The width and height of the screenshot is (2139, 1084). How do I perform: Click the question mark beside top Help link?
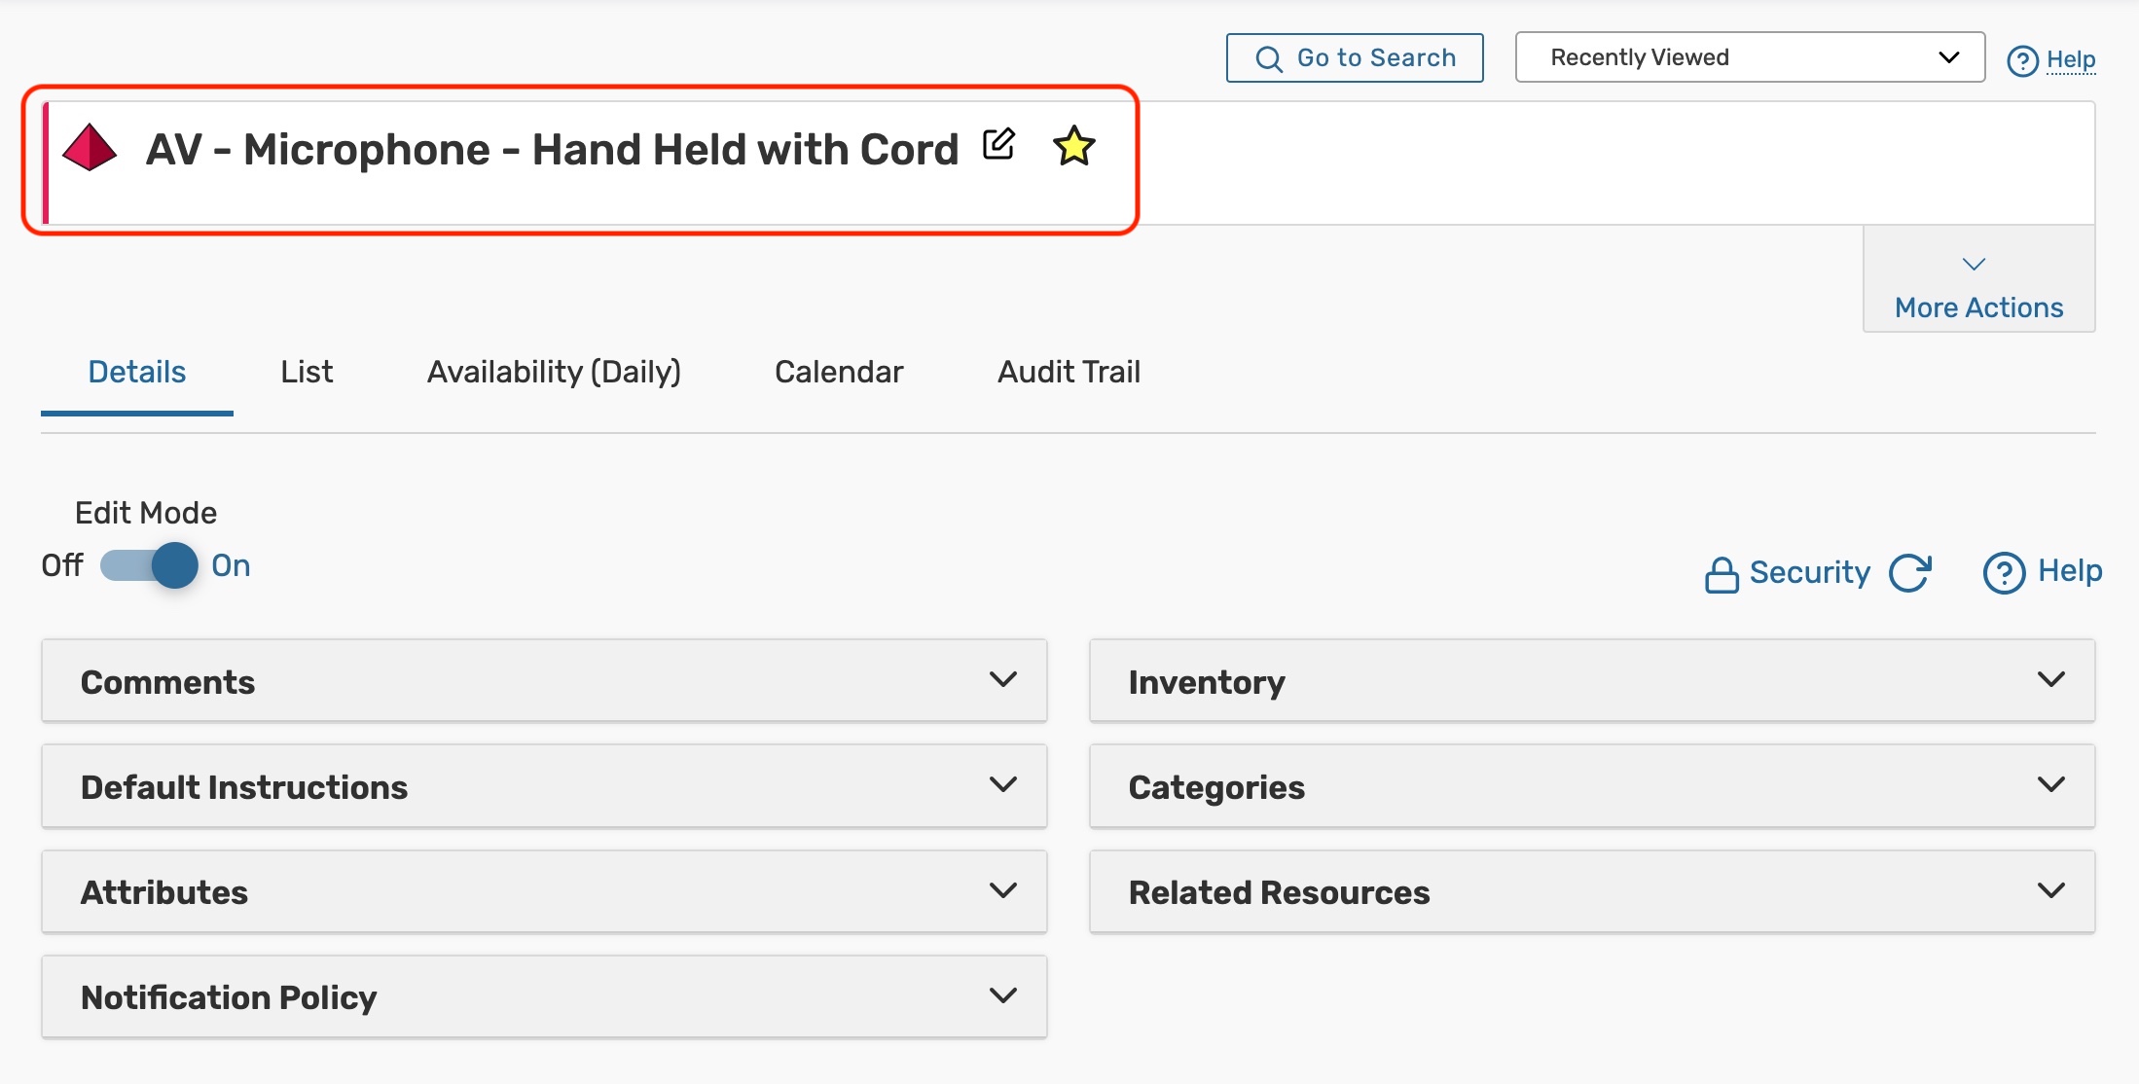click(2022, 61)
